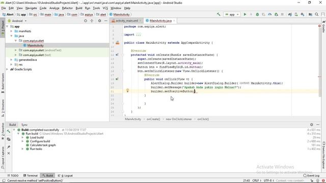Open the VCS menu
The width and height of the screenshot is (326, 183).
(x=105, y=8)
